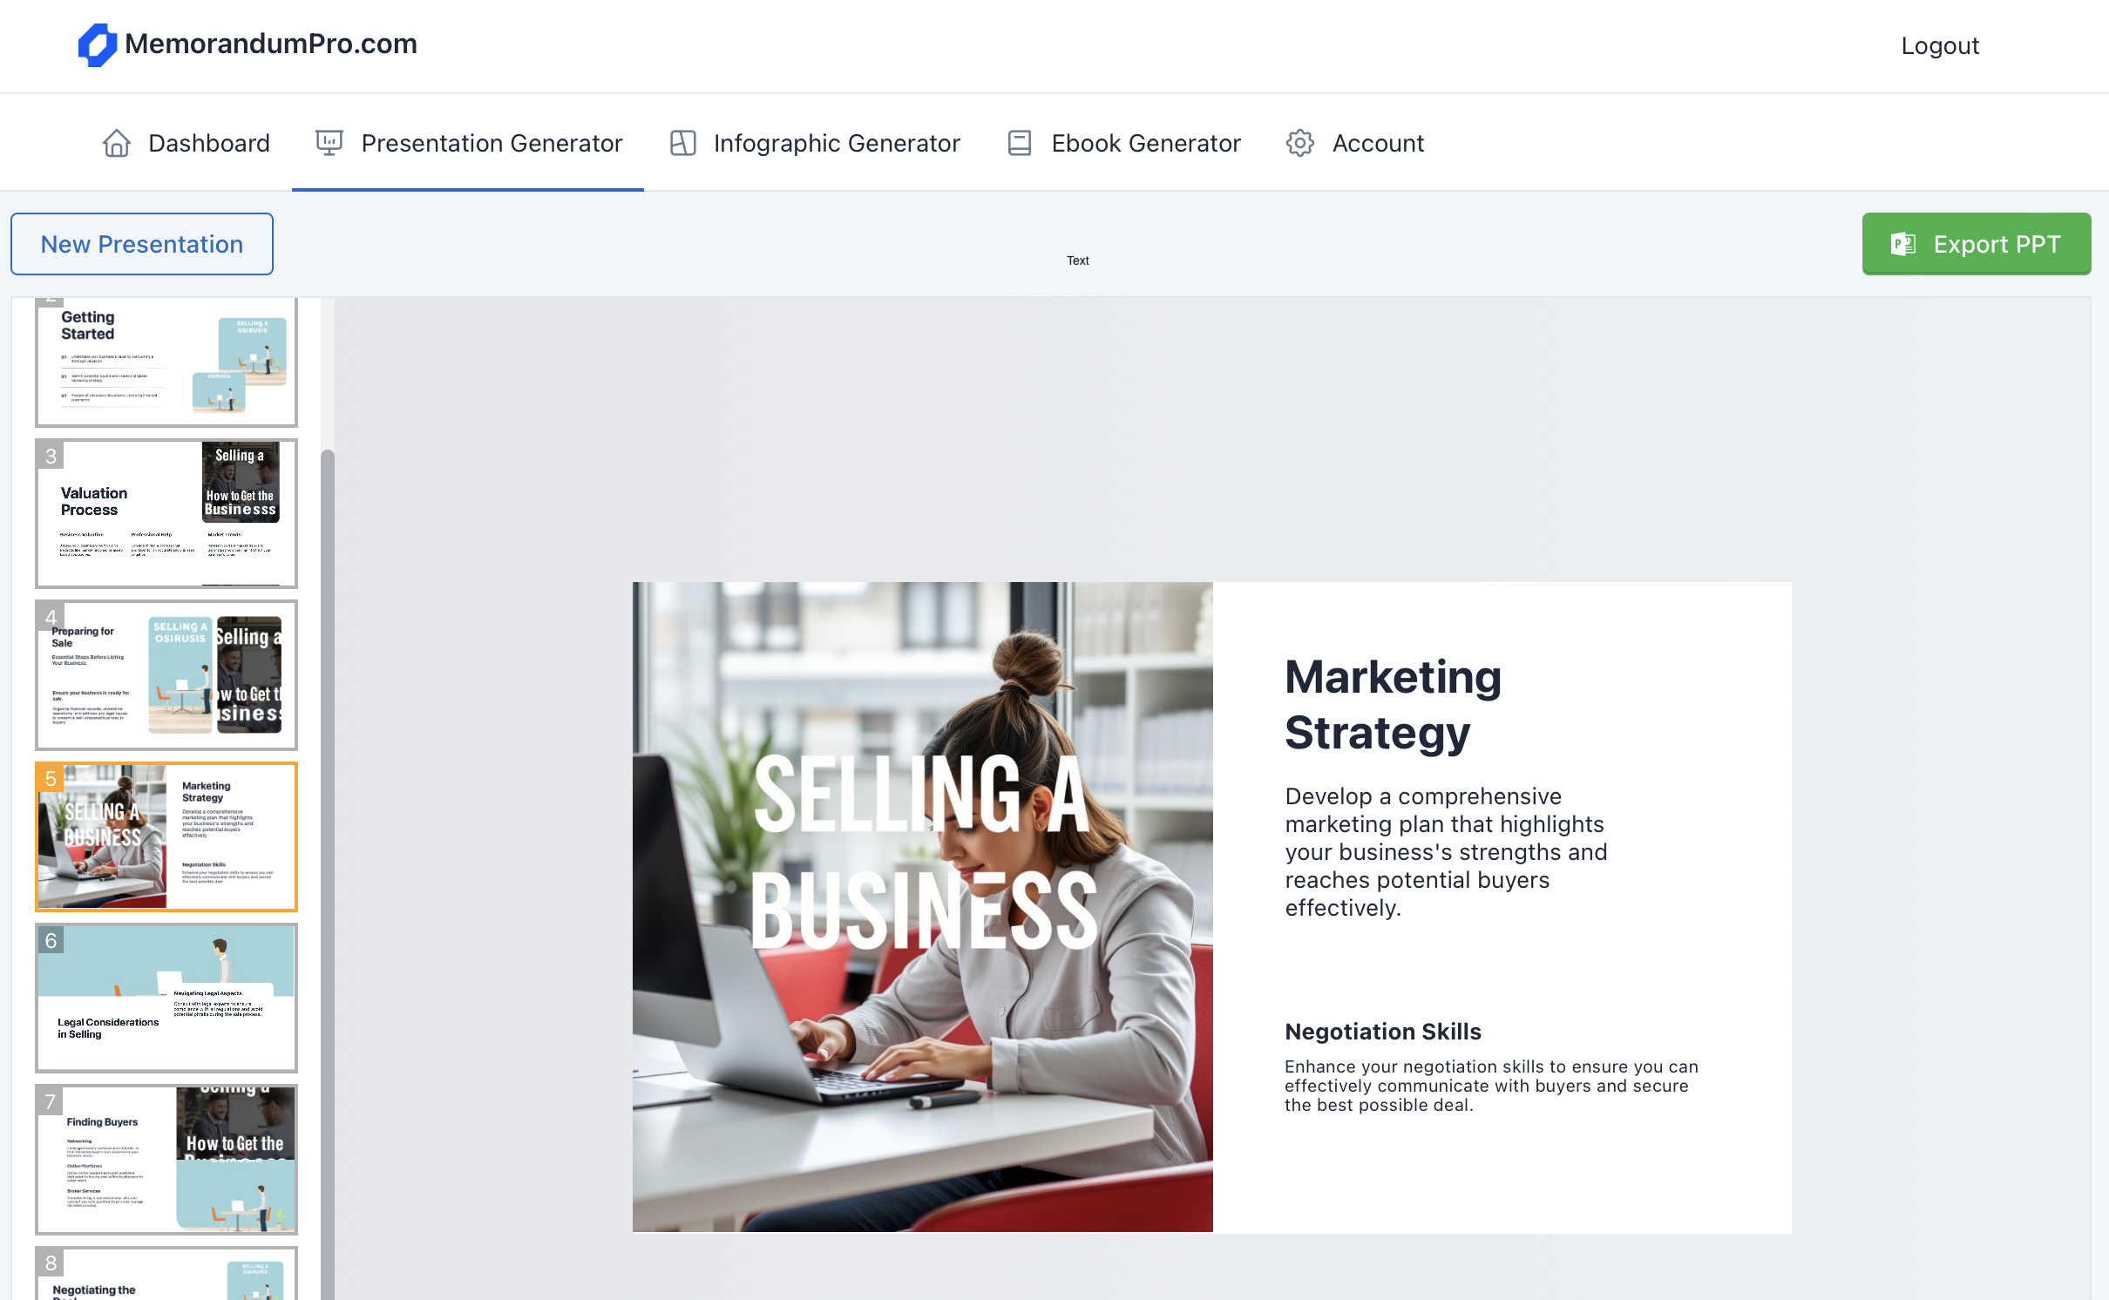Click the Selling a Business slide image
Viewport: 2109px width, 1300px height.
tap(923, 907)
